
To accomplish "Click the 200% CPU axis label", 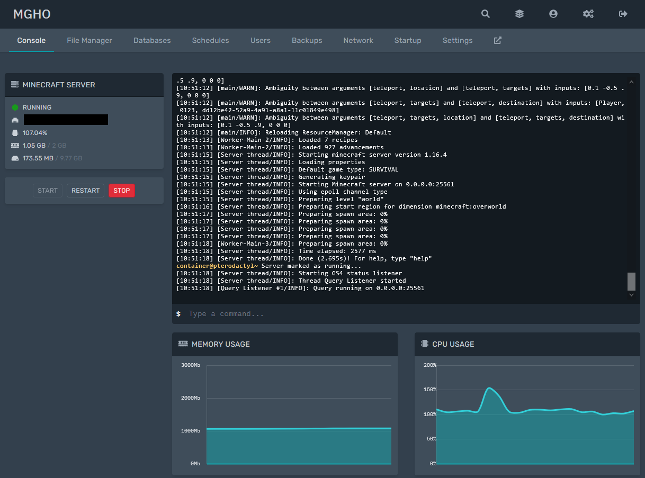I will (429, 365).
